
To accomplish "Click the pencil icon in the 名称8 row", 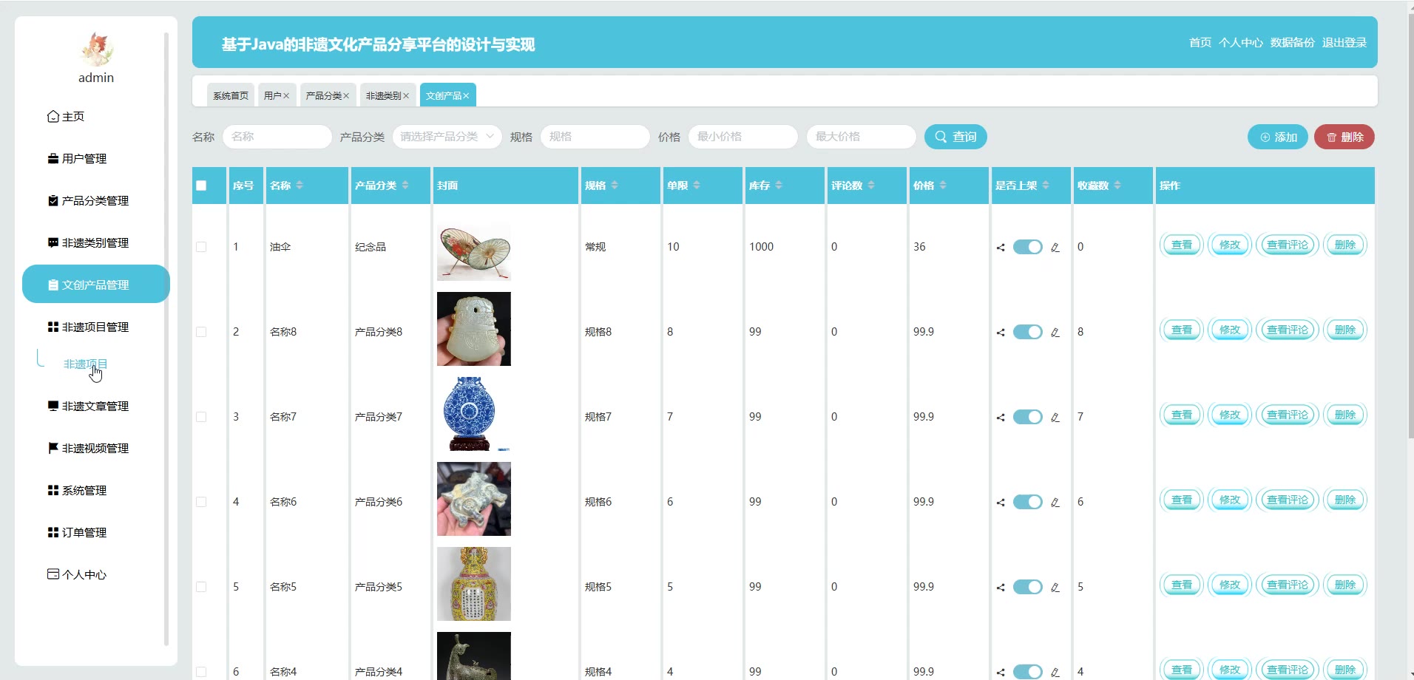I will (1055, 333).
